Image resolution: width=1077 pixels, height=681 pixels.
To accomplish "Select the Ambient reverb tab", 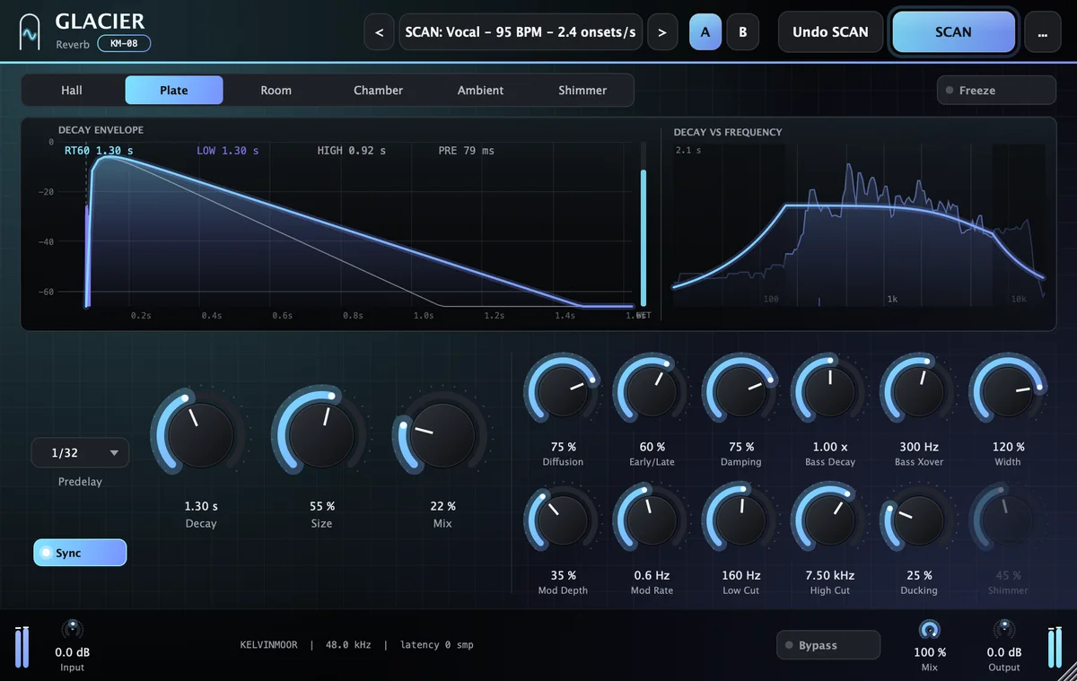I will tap(481, 91).
